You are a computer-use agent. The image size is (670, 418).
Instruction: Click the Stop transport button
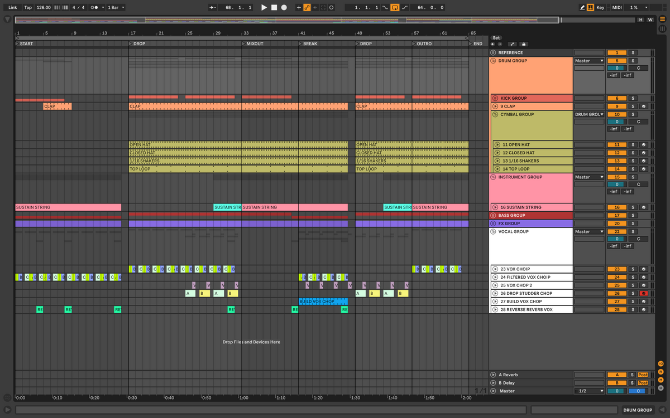click(274, 8)
